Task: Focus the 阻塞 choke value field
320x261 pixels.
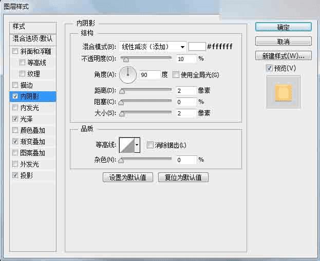Action: pyautogui.click(x=187, y=102)
